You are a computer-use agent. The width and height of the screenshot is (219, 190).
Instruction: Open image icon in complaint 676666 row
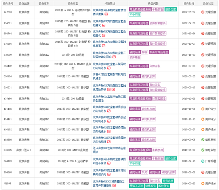104,46
